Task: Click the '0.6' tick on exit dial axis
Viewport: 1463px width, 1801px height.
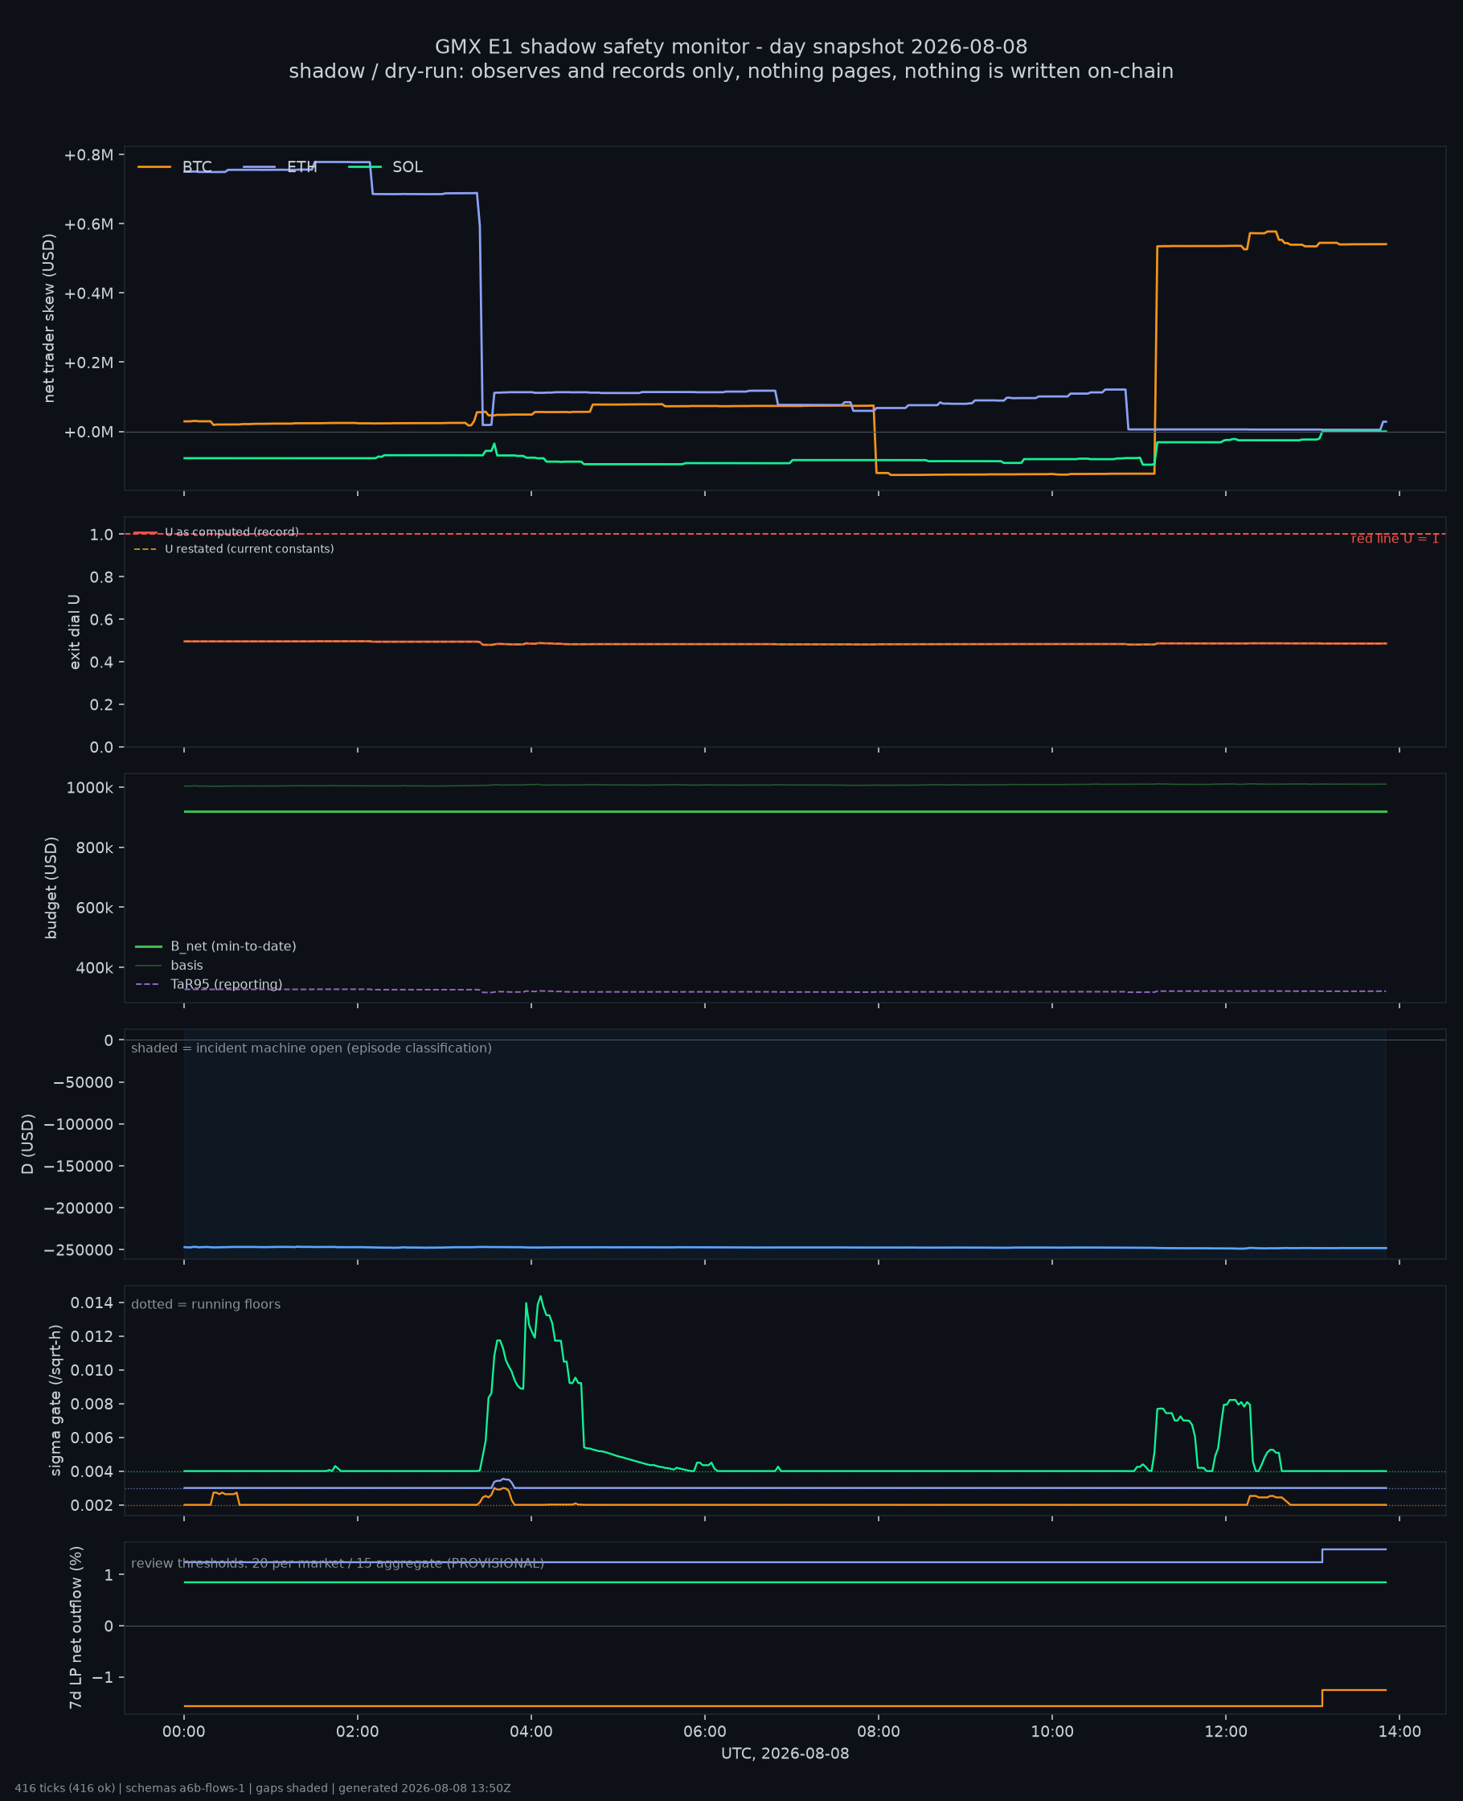Action: [101, 619]
